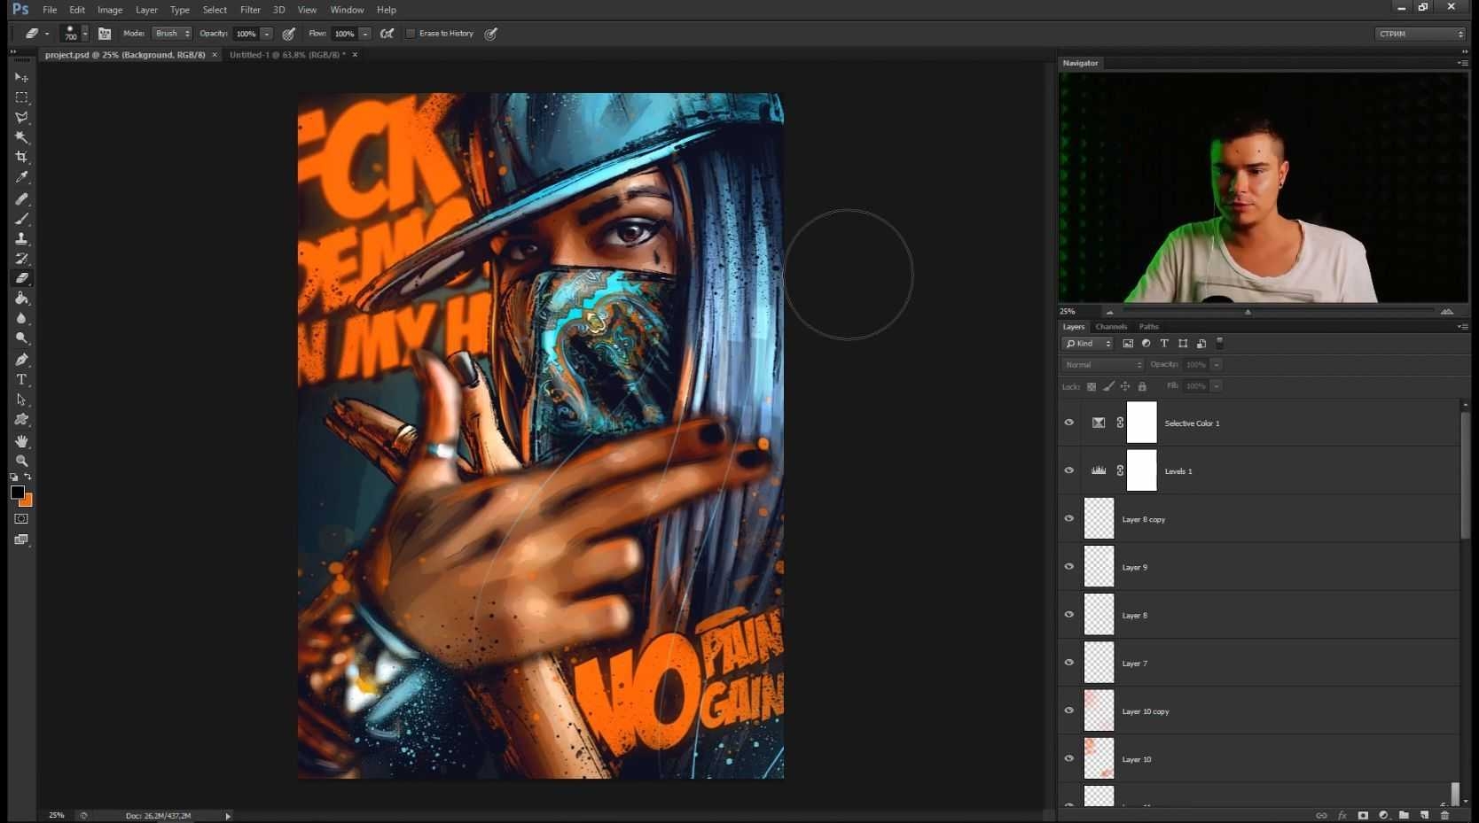This screenshot has width=1479, height=823.
Task: Select the Pen tool
Action: (21, 360)
